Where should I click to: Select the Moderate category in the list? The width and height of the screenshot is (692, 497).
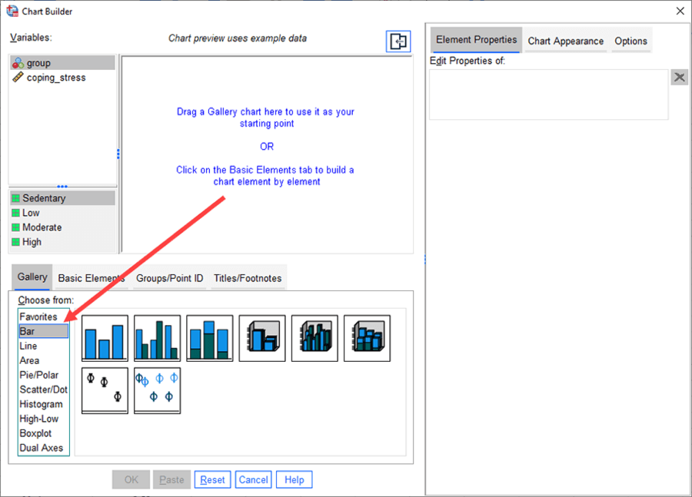tap(42, 227)
